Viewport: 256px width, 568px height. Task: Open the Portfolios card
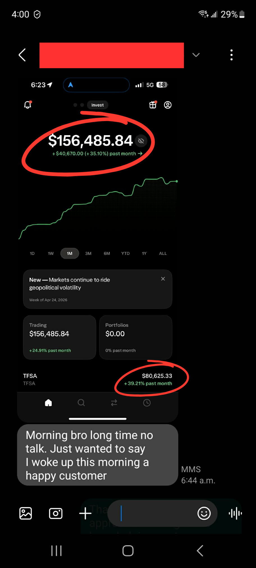[x=136, y=337]
